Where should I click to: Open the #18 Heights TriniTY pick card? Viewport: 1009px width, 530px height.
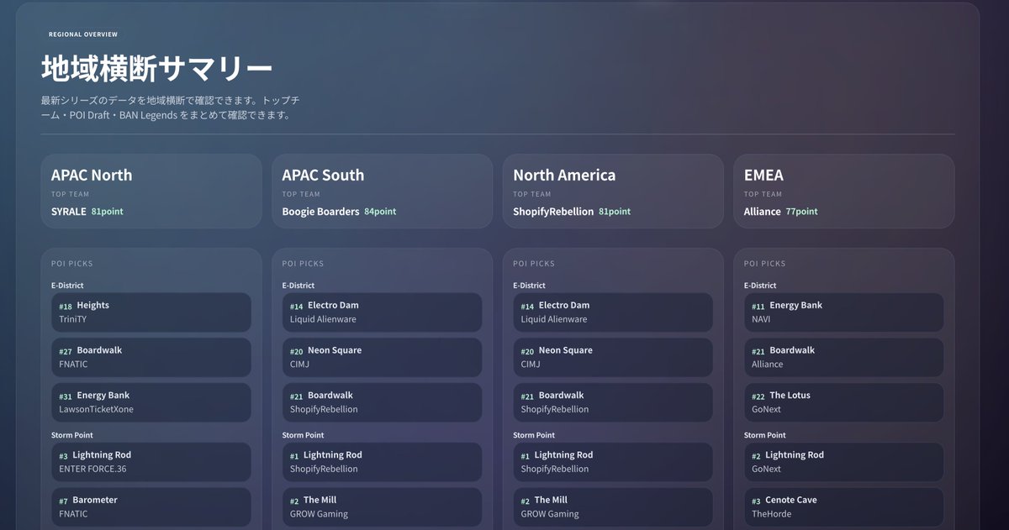click(x=151, y=312)
